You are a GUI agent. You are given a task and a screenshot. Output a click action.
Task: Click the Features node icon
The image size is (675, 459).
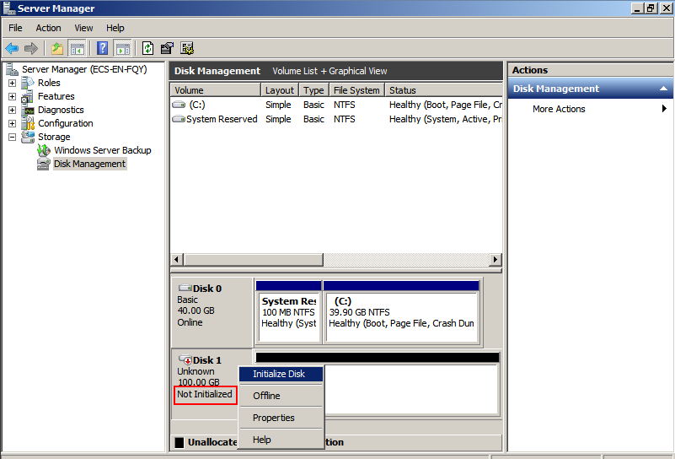tap(28, 96)
